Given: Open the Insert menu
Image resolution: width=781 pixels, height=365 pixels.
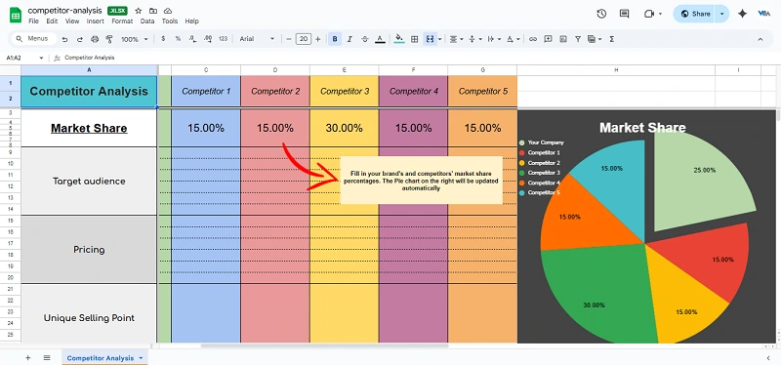Looking at the screenshot, I should click(95, 21).
